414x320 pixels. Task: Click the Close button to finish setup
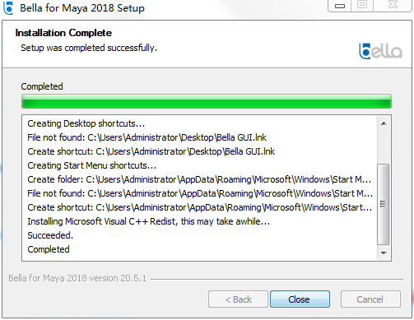pyautogui.click(x=300, y=299)
